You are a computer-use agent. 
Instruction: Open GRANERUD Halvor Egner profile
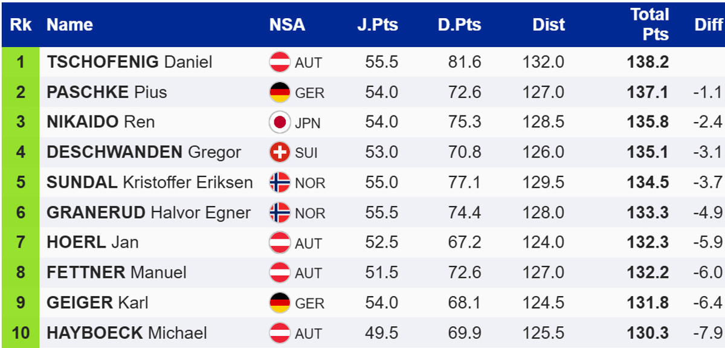(148, 213)
